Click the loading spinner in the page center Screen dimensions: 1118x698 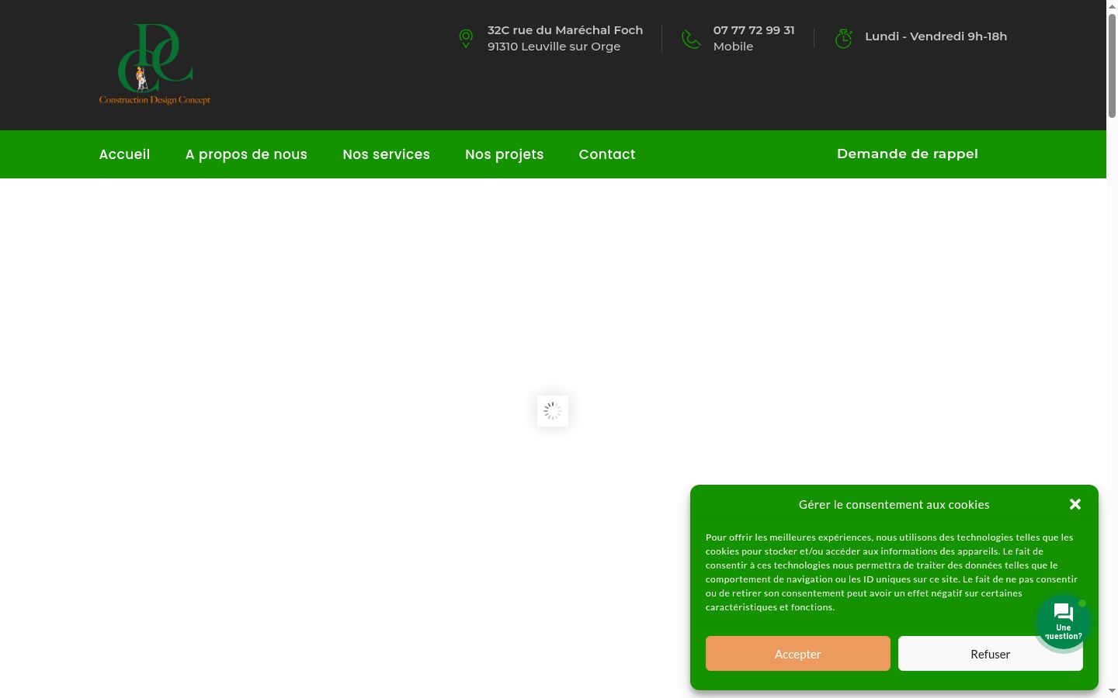[x=553, y=411]
